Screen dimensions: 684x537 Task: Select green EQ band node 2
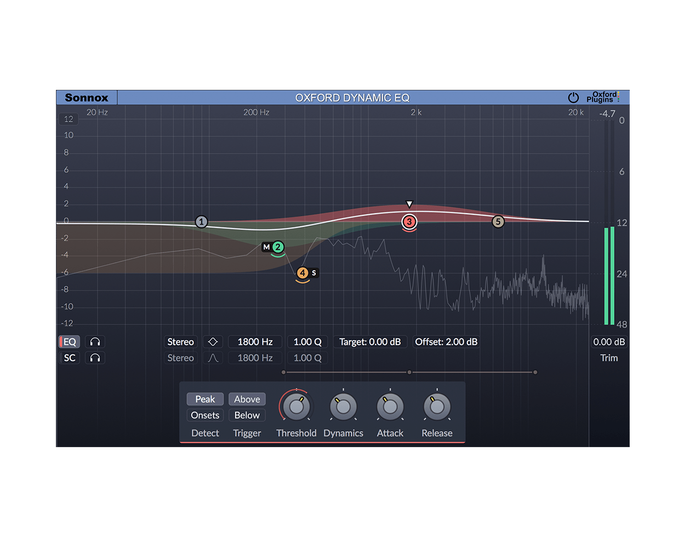(278, 247)
